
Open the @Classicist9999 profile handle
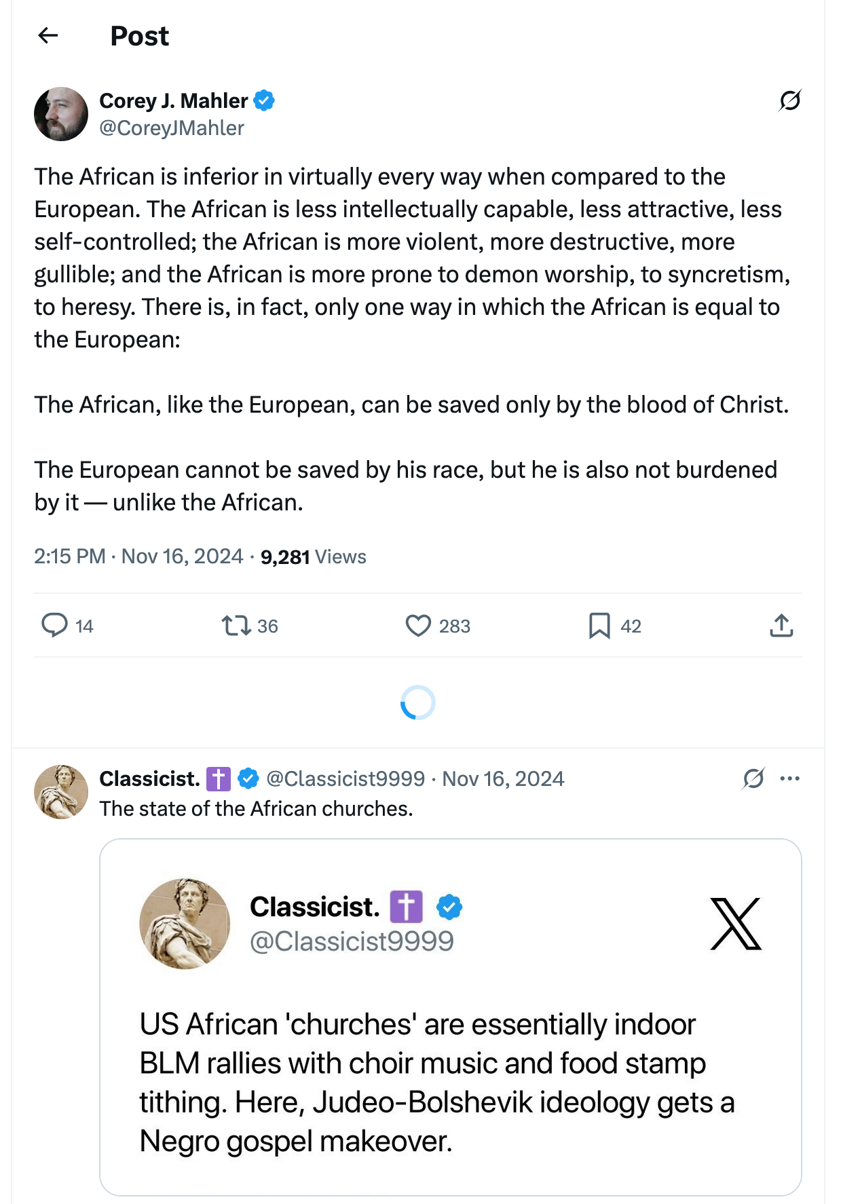click(345, 778)
